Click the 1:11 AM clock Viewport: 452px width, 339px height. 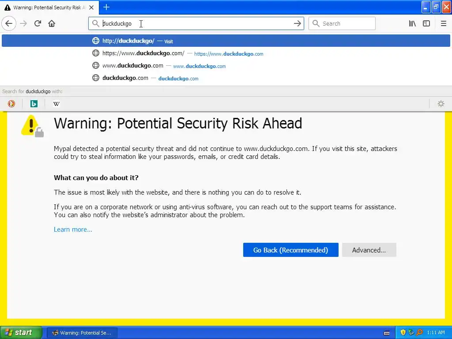[x=436, y=333]
